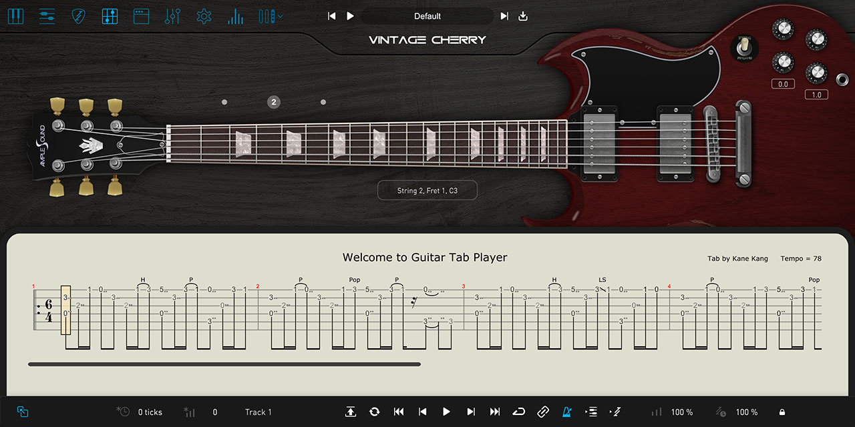
Task: Play the preset preview
Action: point(350,16)
